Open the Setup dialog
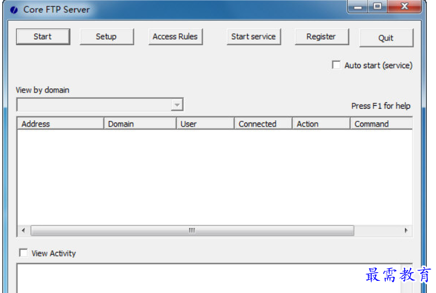This screenshot has height=293, width=436. coord(107,36)
